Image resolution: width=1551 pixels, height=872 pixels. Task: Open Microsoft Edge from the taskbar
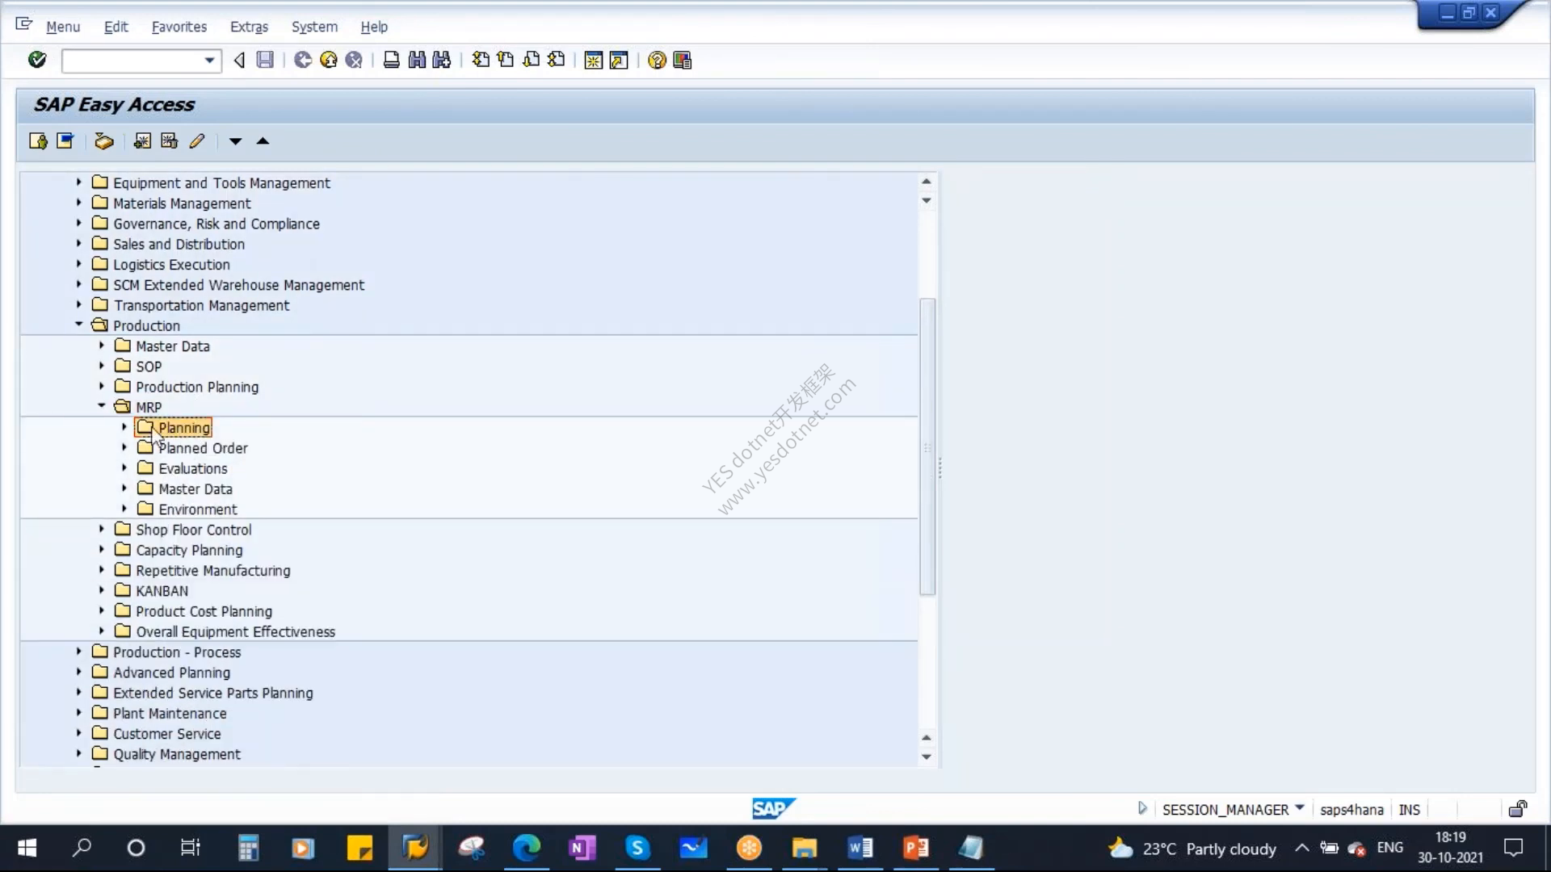[526, 848]
